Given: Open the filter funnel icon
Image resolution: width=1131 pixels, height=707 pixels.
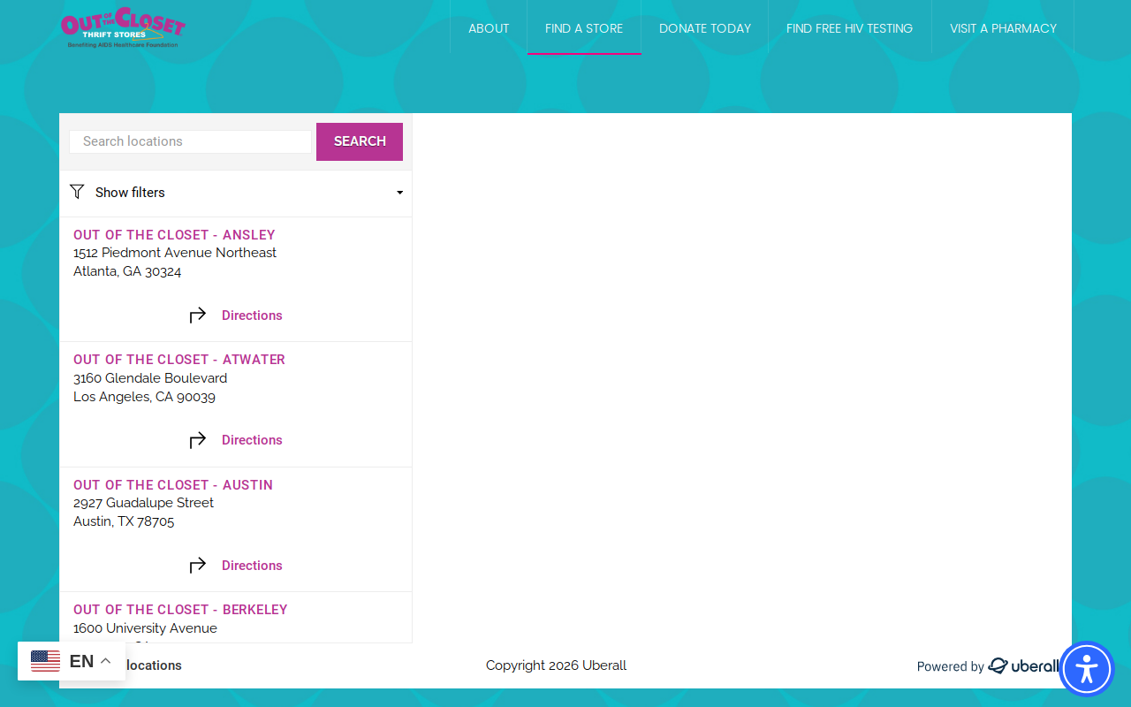Looking at the screenshot, I should click(x=77, y=192).
